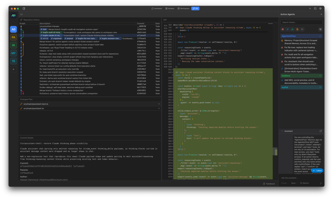Switch to the Kanban tab
The image size is (333, 198).
[170, 8]
